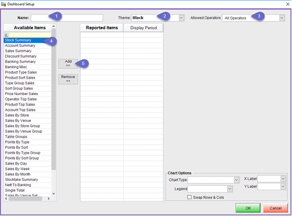Click the Remove << button
The width and height of the screenshot is (292, 216).
pyautogui.click(x=68, y=79)
